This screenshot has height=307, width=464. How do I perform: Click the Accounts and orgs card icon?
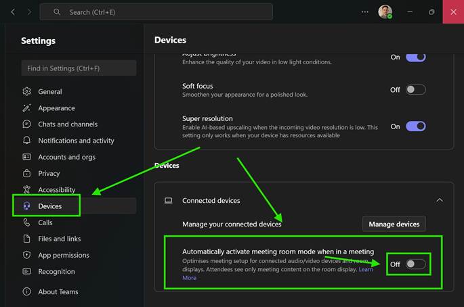point(26,157)
